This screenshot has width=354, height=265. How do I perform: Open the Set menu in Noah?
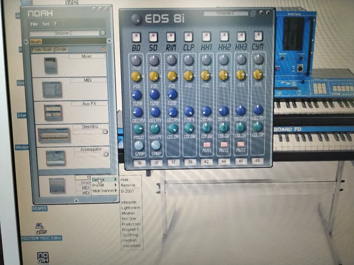tap(46, 24)
